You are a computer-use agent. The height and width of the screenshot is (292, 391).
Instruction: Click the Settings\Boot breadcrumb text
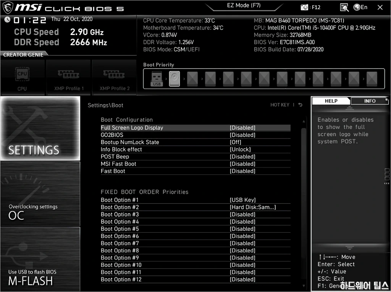(105, 105)
